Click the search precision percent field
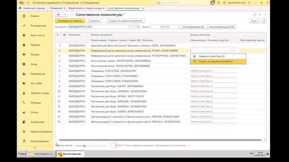The height and width of the screenshot is (162, 289). point(114,145)
